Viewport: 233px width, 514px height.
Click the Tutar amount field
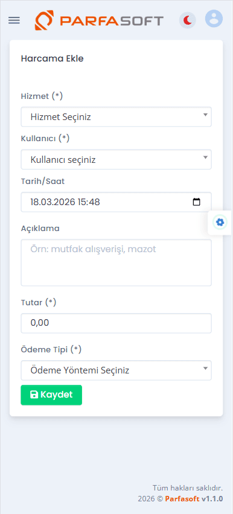[116, 323]
